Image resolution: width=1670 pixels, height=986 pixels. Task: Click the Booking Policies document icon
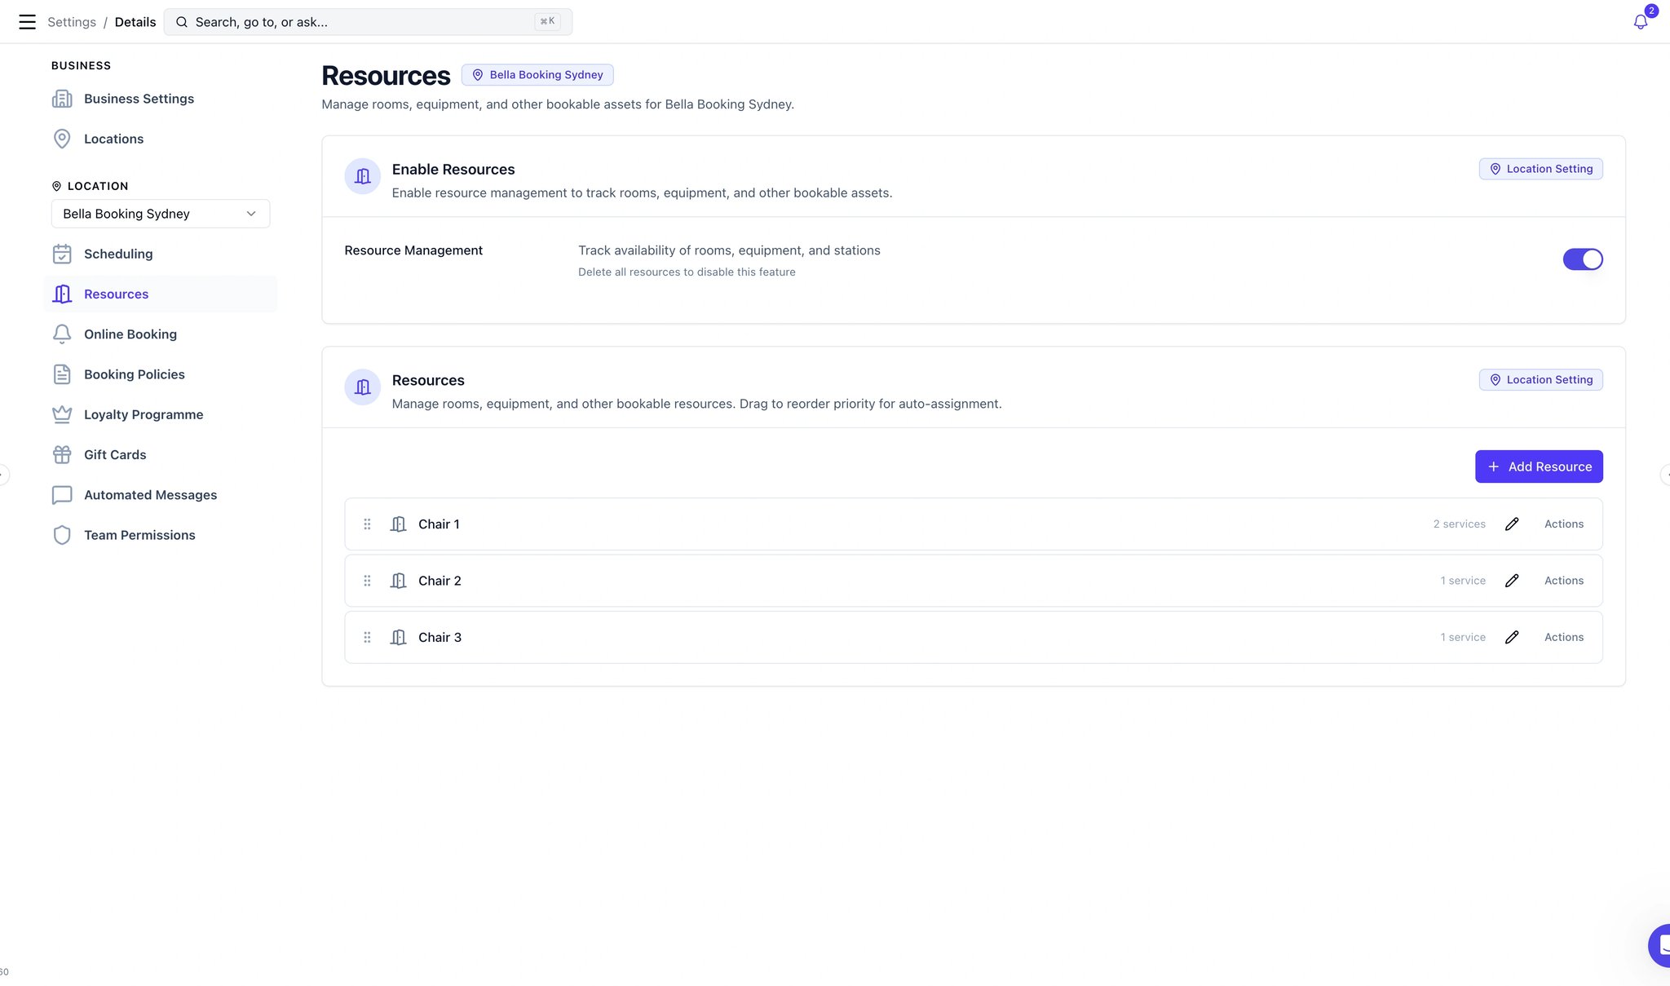[62, 374]
